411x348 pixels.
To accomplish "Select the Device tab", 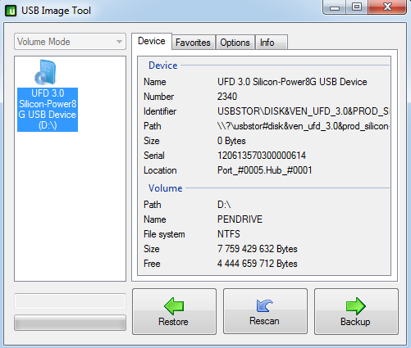I will (152, 41).
